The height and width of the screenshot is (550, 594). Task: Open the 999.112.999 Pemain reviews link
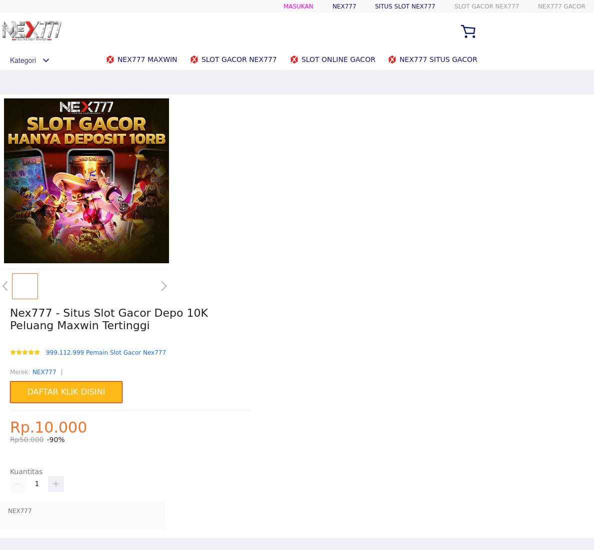click(106, 353)
